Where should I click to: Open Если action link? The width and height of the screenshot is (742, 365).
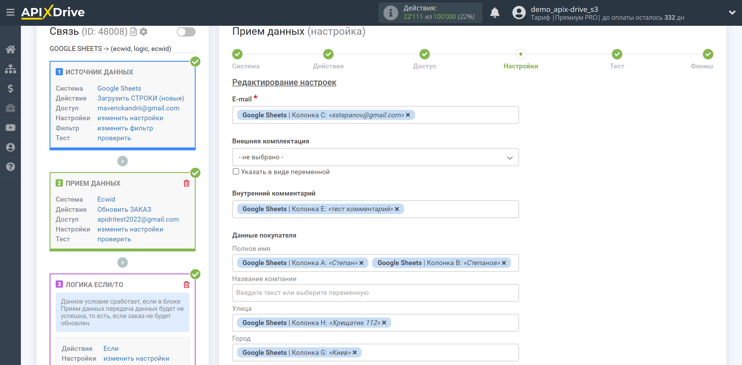[x=111, y=348]
